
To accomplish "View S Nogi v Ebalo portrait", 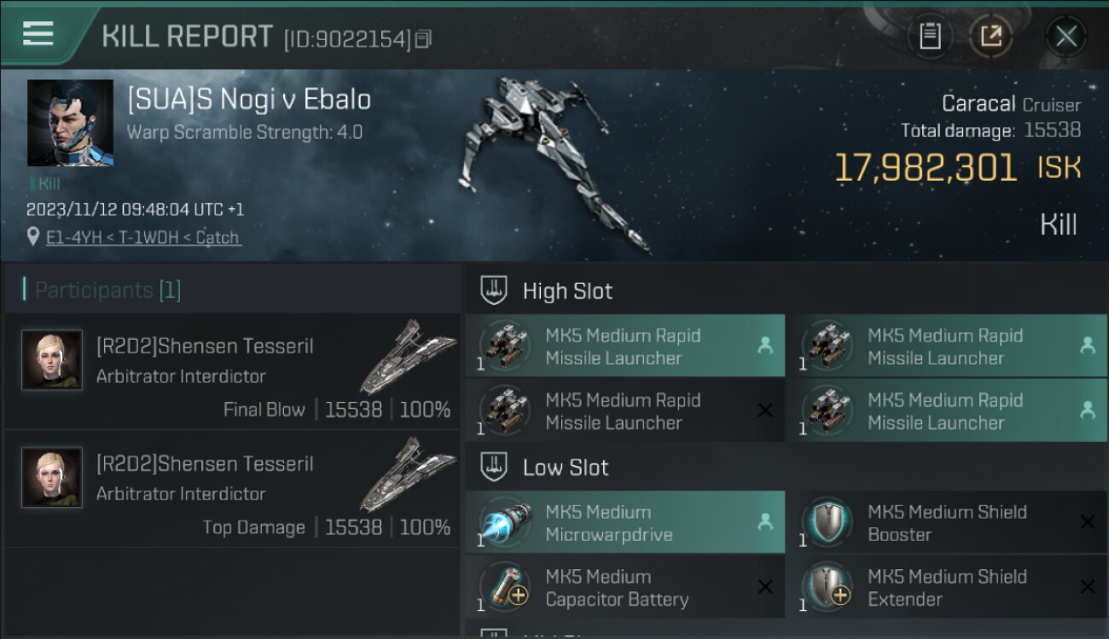I will [70, 123].
